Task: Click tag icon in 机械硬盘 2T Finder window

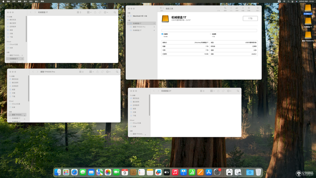Action: (223, 91)
